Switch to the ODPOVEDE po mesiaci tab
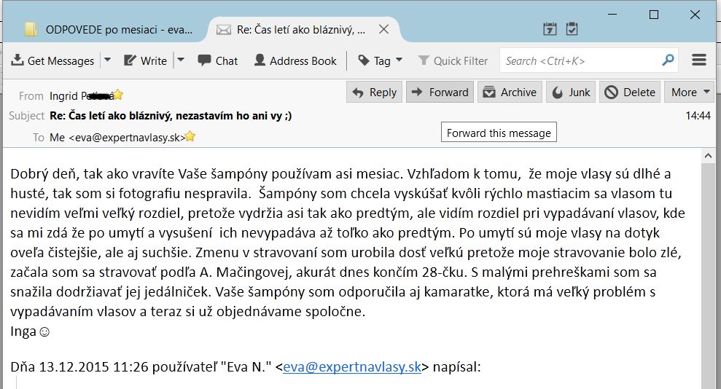Screen dimensions: 721x389 click(109, 30)
